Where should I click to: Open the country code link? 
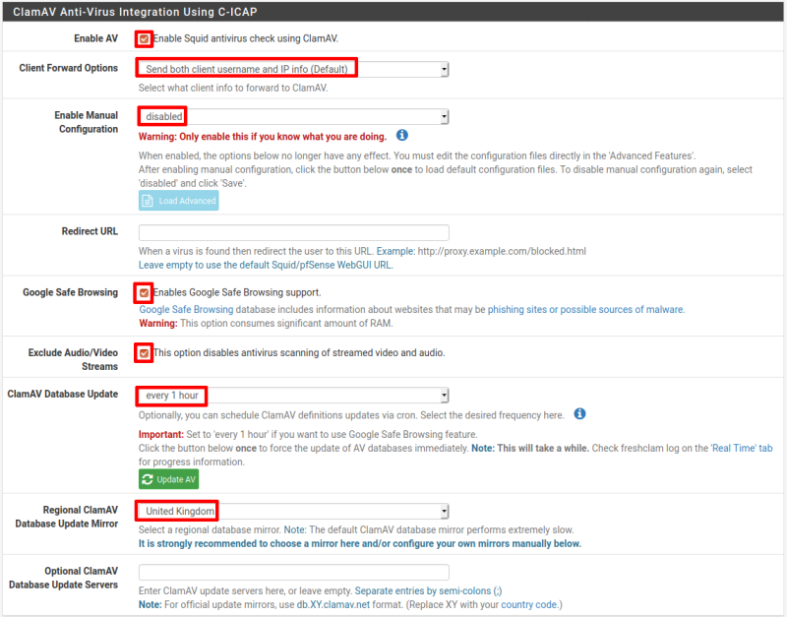point(529,604)
